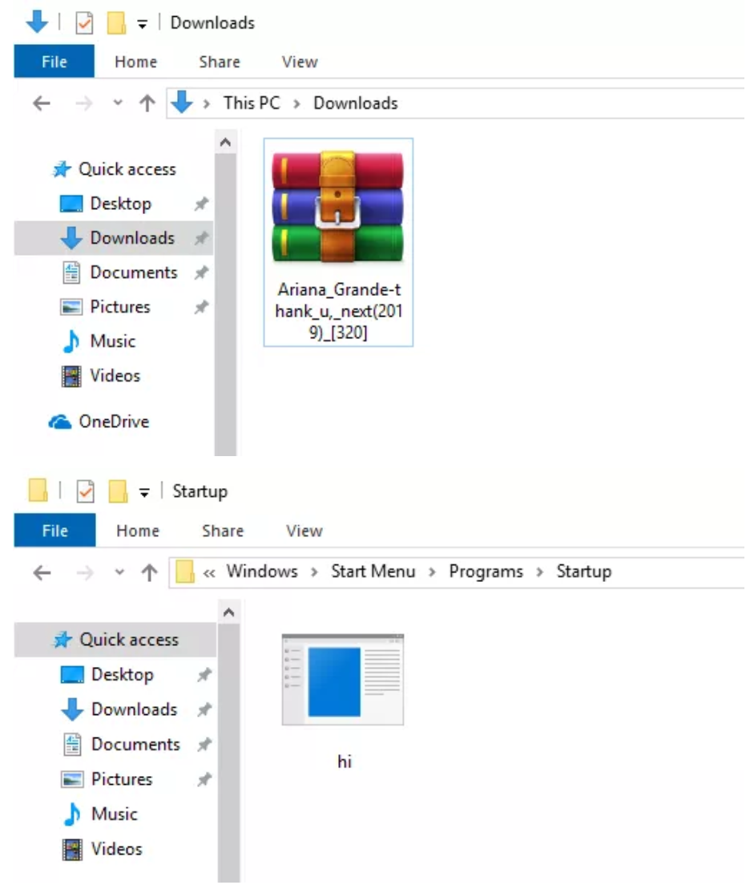This screenshot has width=746, height=885.
Task: Select Videos in Startup window sidebar
Action: tap(115, 850)
